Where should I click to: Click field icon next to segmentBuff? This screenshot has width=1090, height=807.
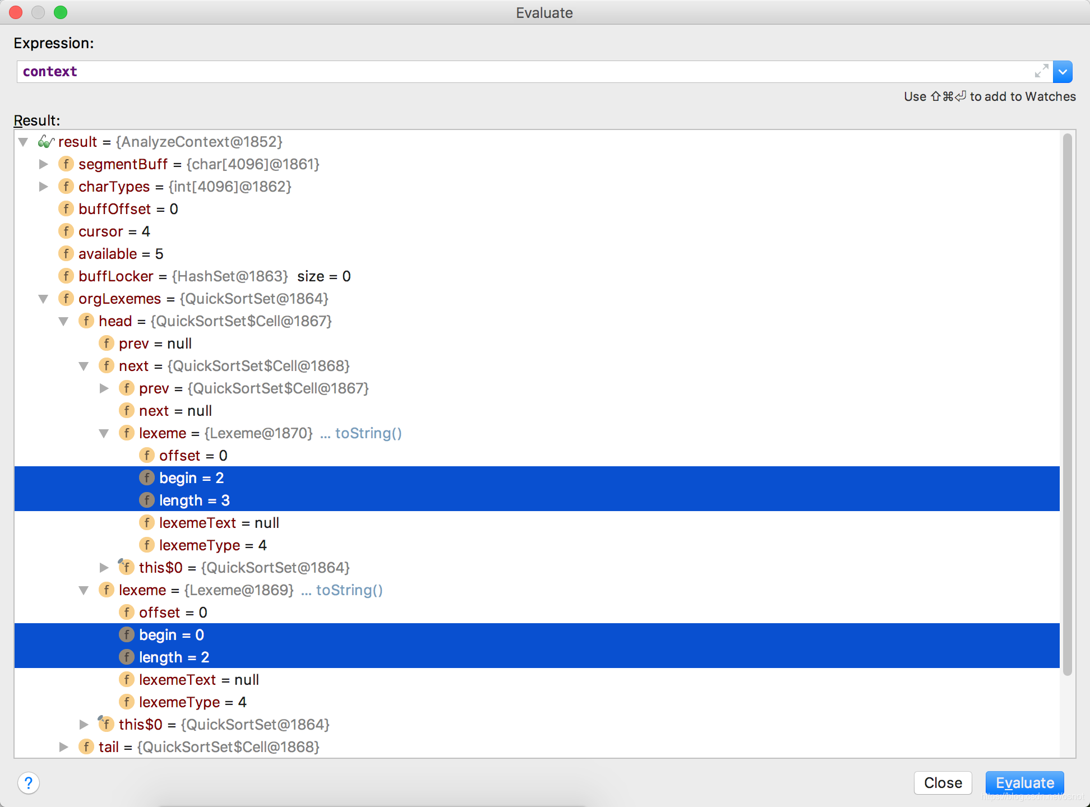point(66,164)
